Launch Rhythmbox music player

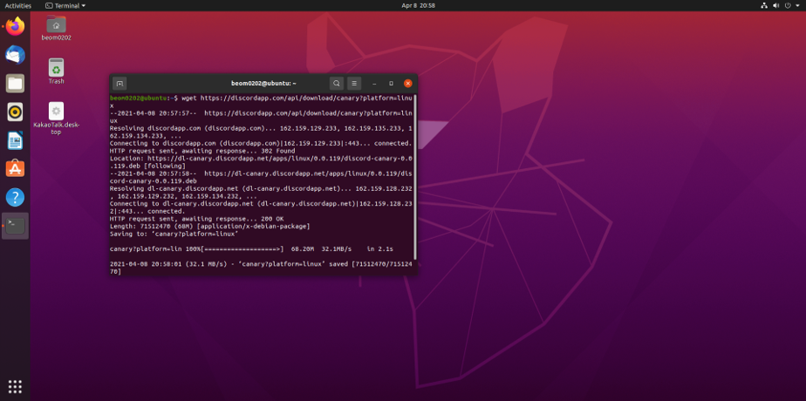pyautogui.click(x=15, y=112)
